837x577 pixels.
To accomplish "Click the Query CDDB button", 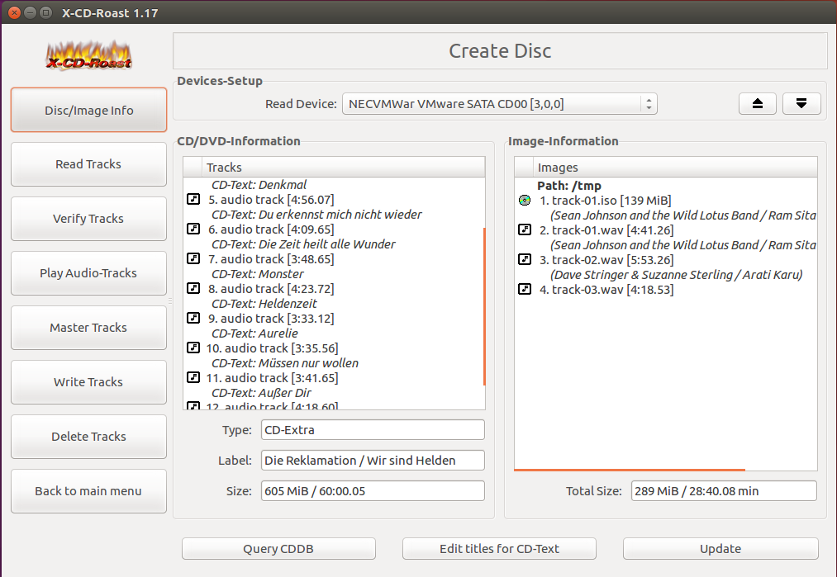I will pos(278,549).
